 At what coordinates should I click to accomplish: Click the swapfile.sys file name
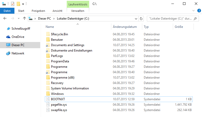pyautogui.click(x=59, y=110)
